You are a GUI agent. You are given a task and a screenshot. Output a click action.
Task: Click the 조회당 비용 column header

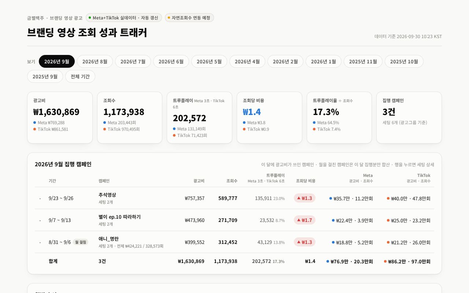pos(306,181)
